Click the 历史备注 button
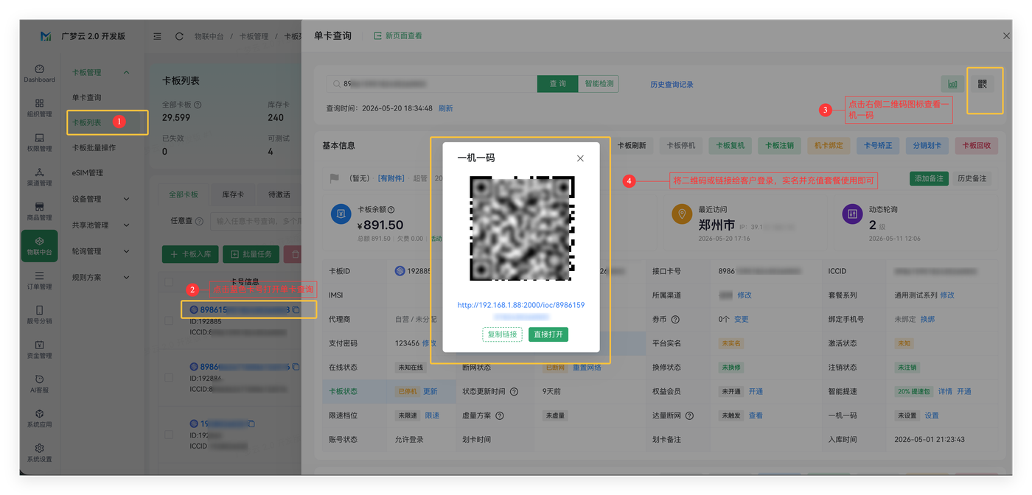 click(972, 178)
